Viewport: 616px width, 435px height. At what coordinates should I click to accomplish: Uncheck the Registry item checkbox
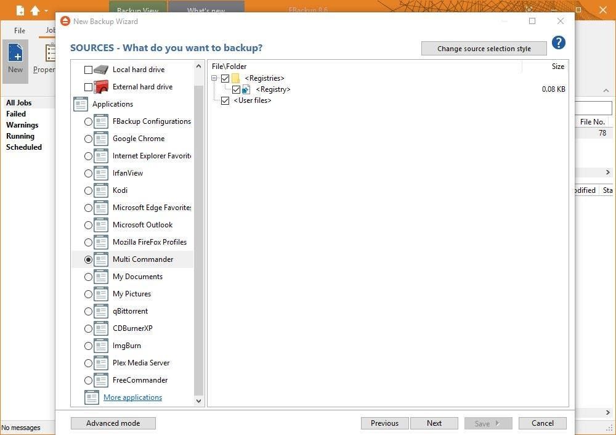tap(236, 89)
